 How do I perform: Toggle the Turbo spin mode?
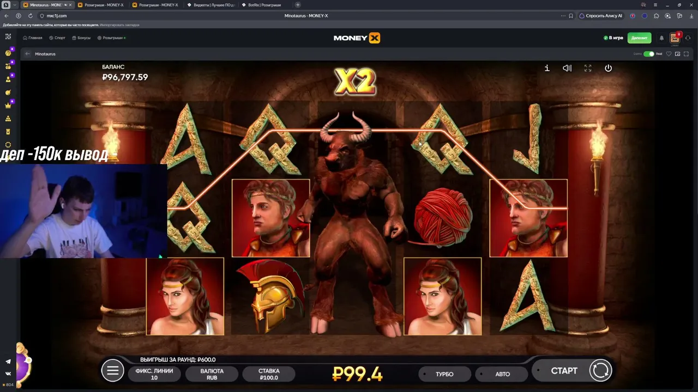pyautogui.click(x=444, y=374)
